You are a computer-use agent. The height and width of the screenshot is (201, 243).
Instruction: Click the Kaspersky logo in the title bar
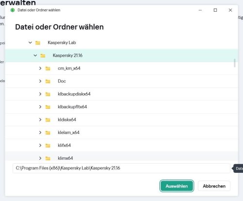pyautogui.click(x=13, y=10)
